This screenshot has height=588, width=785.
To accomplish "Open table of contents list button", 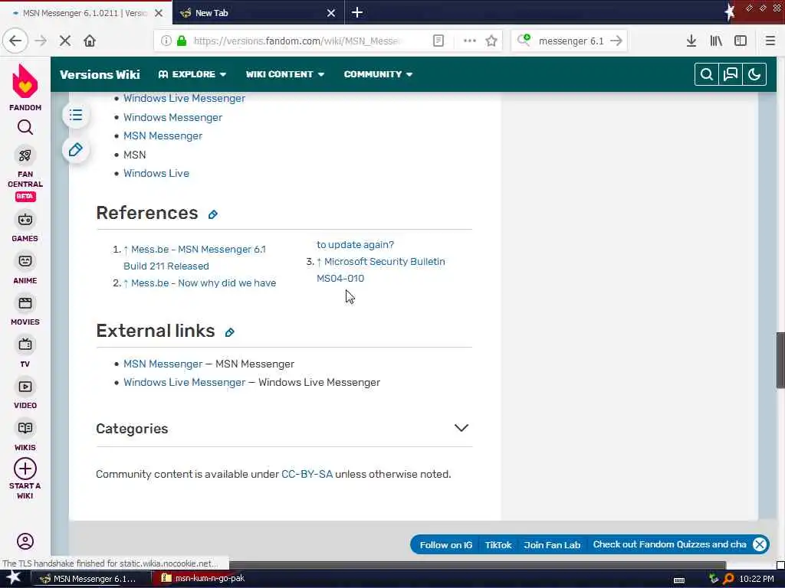I will click(x=76, y=116).
